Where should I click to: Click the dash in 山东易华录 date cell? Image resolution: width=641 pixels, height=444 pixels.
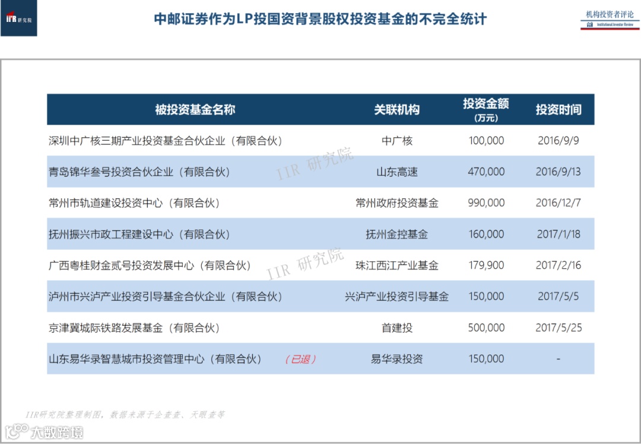(x=559, y=359)
